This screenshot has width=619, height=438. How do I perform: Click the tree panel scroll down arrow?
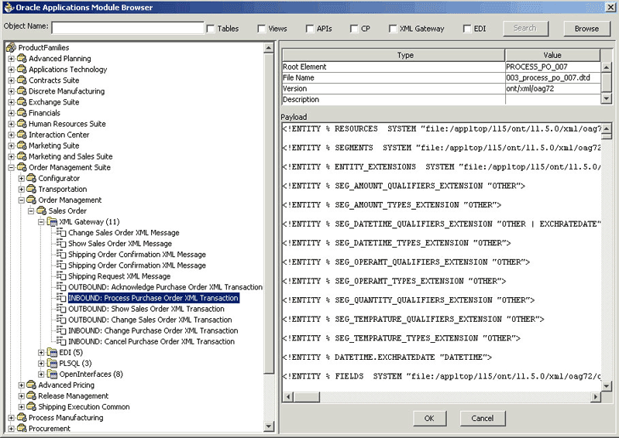(269, 426)
